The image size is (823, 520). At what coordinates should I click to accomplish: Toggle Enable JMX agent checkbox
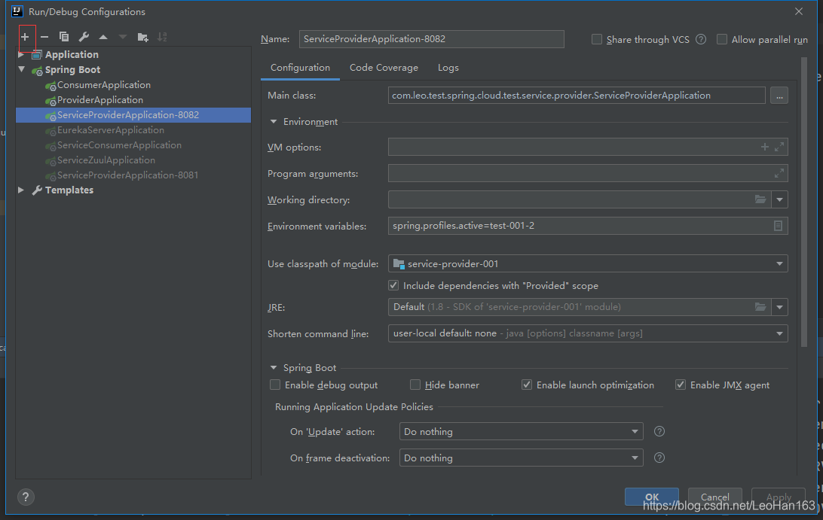(681, 385)
